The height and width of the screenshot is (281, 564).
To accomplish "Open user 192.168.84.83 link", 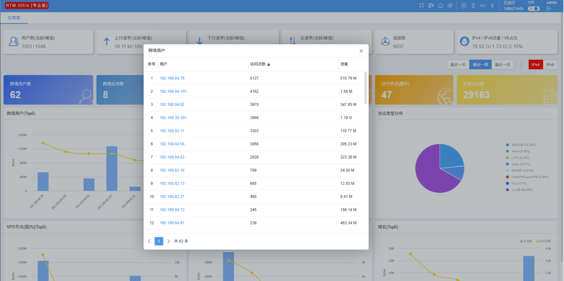I will (172, 157).
